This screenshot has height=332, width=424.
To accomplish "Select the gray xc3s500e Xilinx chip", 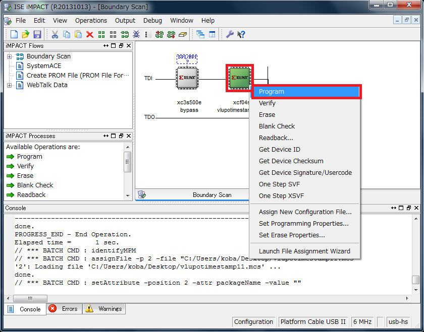I will pyautogui.click(x=187, y=78).
